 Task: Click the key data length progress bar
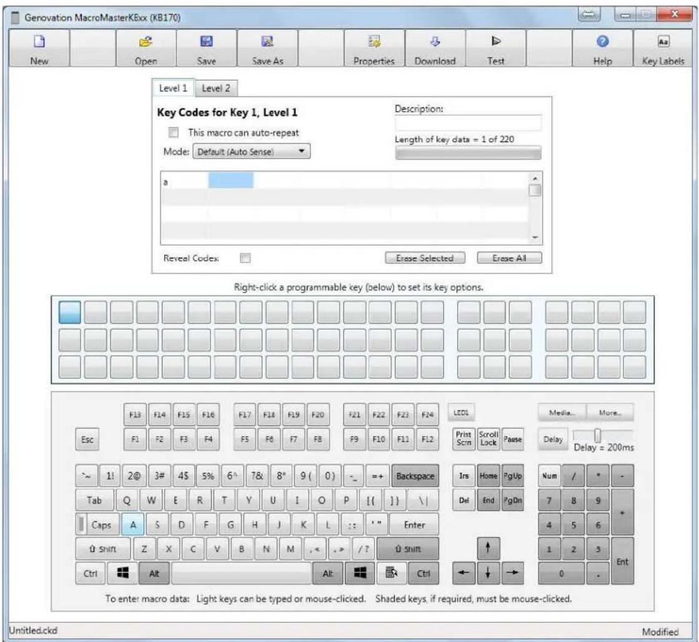pyautogui.click(x=468, y=153)
